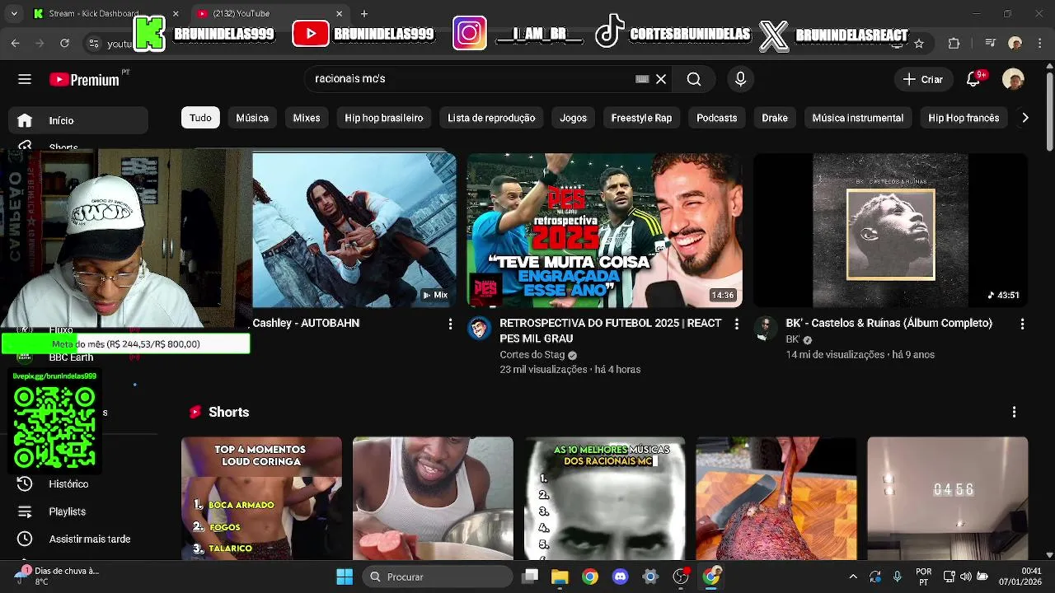Viewport: 1055px width, 593px height.
Task: Select the Jogos filter chip
Action: coord(573,118)
